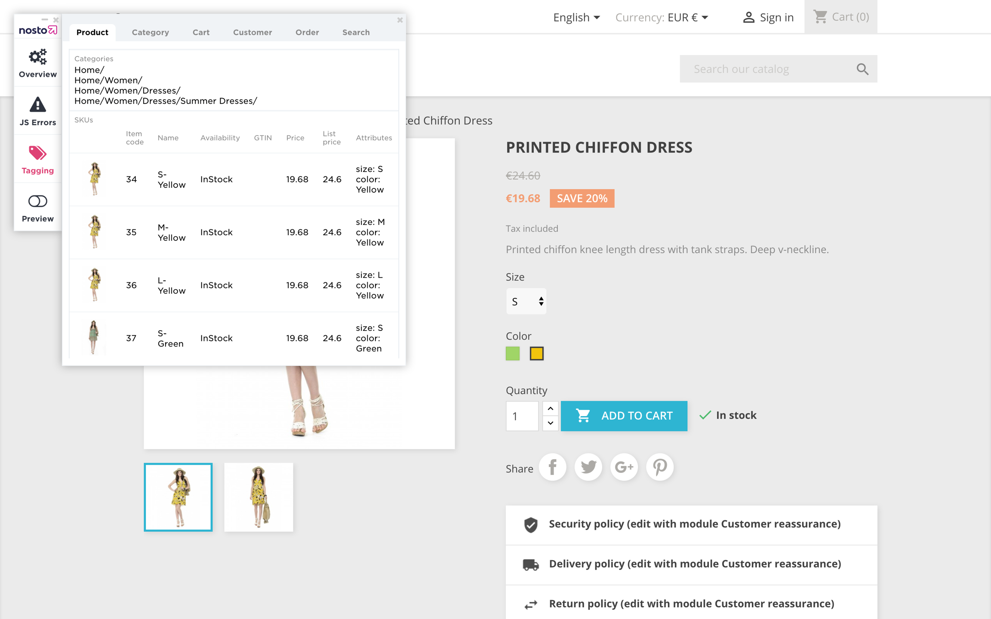Select the Tagging tag icon
The height and width of the screenshot is (619, 991).
pyautogui.click(x=37, y=153)
